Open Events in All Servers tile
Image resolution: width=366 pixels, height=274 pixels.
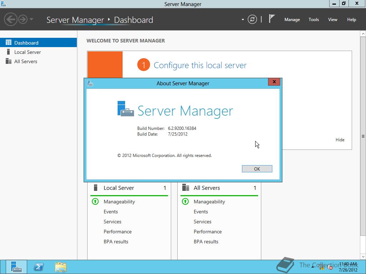201,212
